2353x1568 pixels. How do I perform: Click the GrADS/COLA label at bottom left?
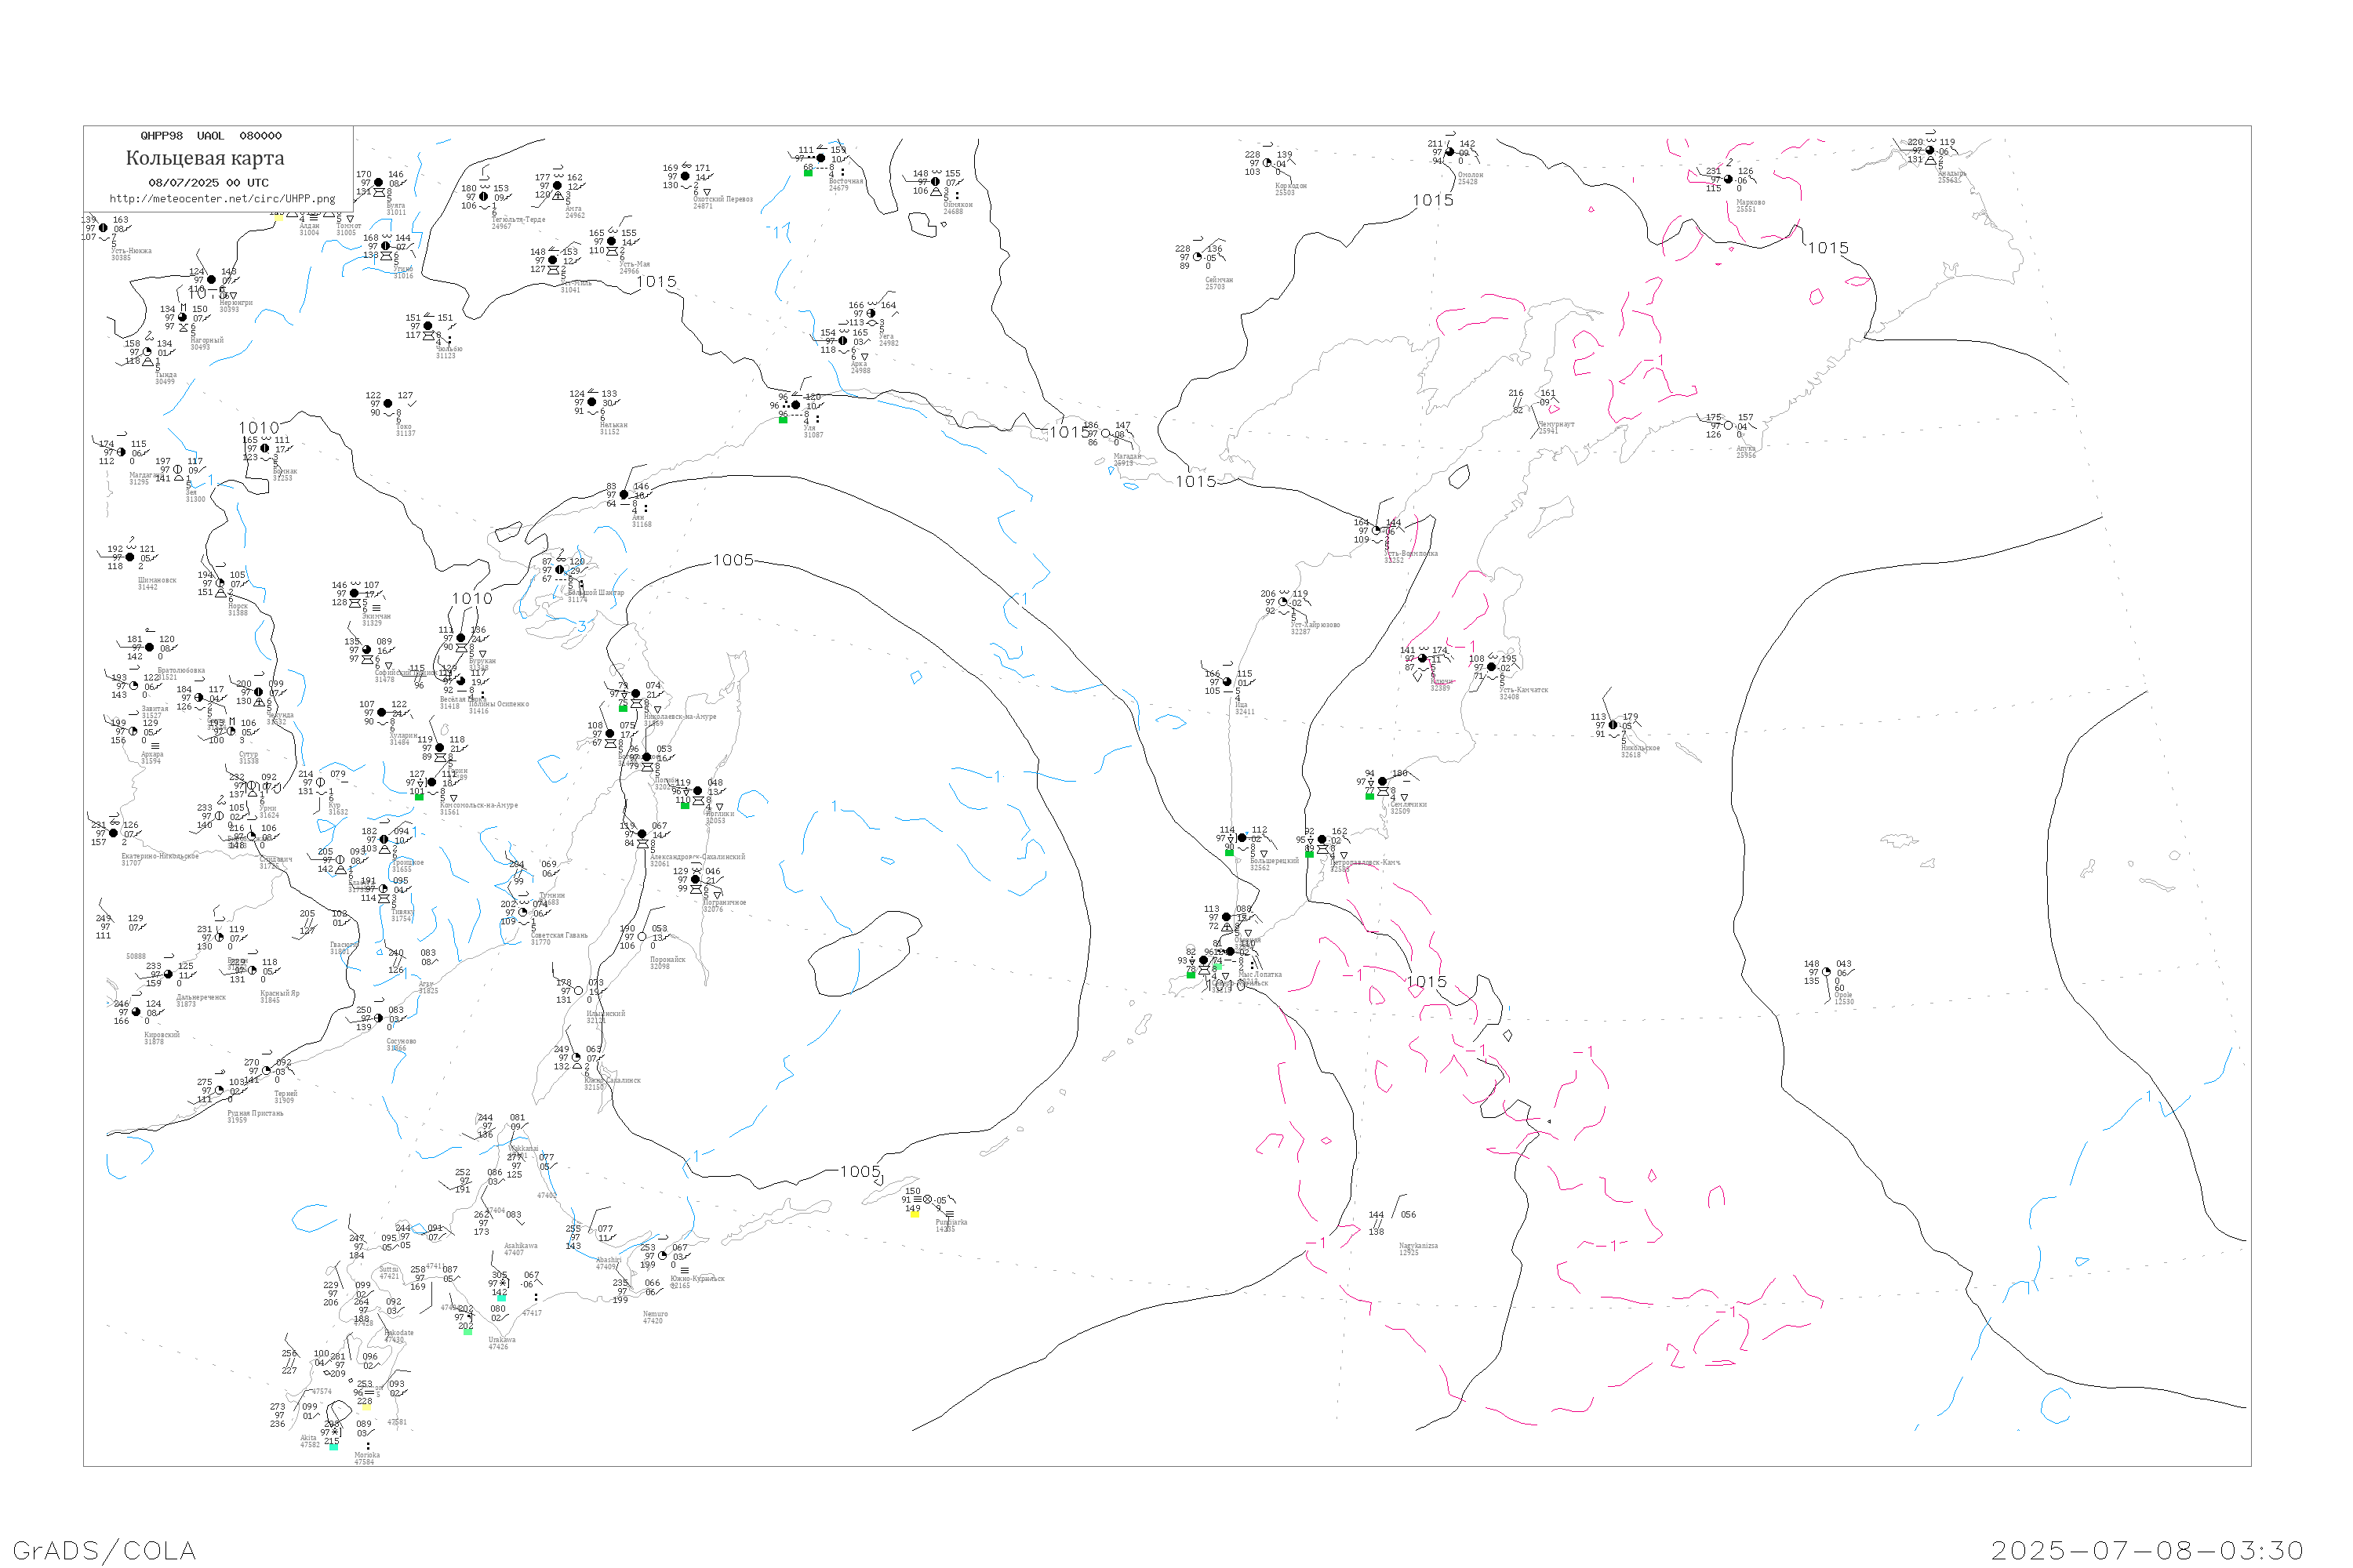pos(104,1550)
